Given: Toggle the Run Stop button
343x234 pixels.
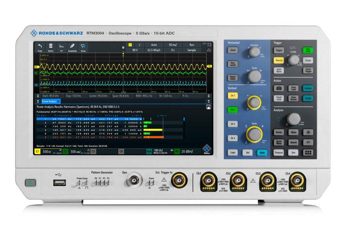Looking at the screenshot, I should [x=308, y=50].
